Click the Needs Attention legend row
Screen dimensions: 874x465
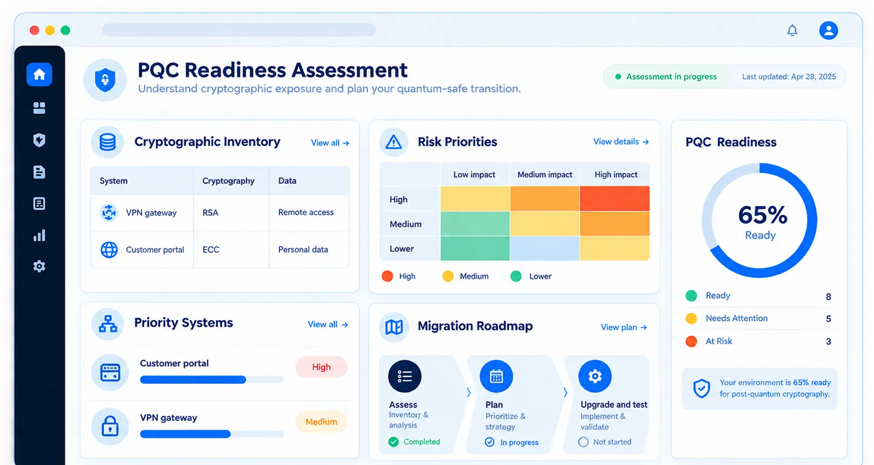758,319
